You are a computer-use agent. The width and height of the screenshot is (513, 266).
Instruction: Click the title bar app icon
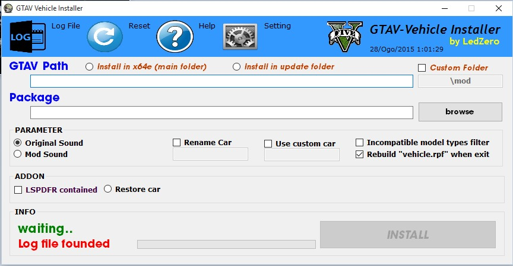pyautogui.click(x=8, y=8)
